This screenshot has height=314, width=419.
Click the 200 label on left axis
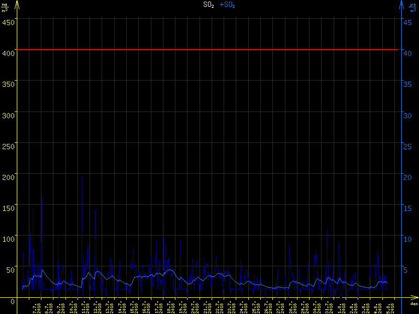[8, 176]
